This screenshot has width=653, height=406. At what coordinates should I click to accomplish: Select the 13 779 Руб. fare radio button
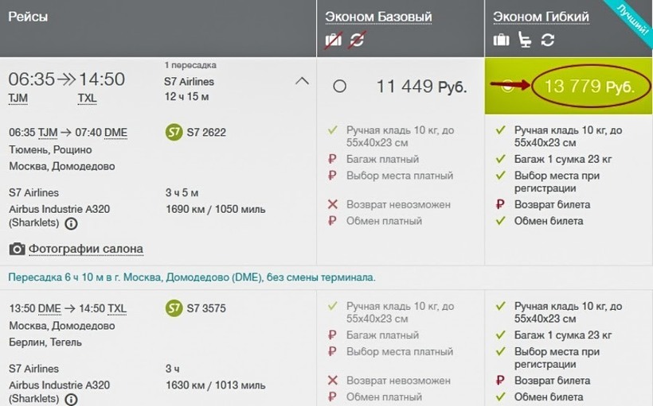tap(507, 87)
